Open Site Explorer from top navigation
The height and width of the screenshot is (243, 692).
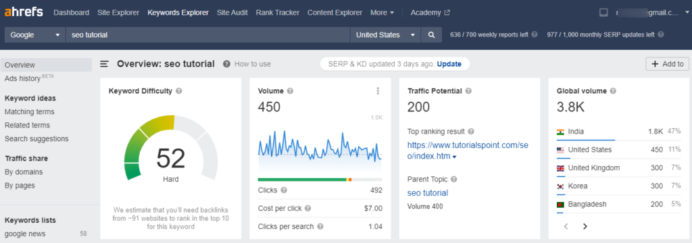coord(118,13)
